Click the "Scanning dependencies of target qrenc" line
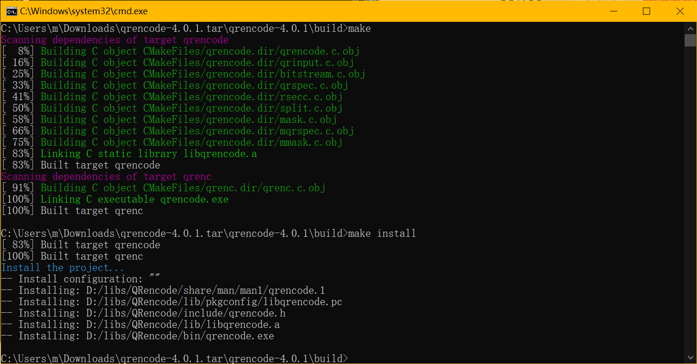 [x=106, y=177]
